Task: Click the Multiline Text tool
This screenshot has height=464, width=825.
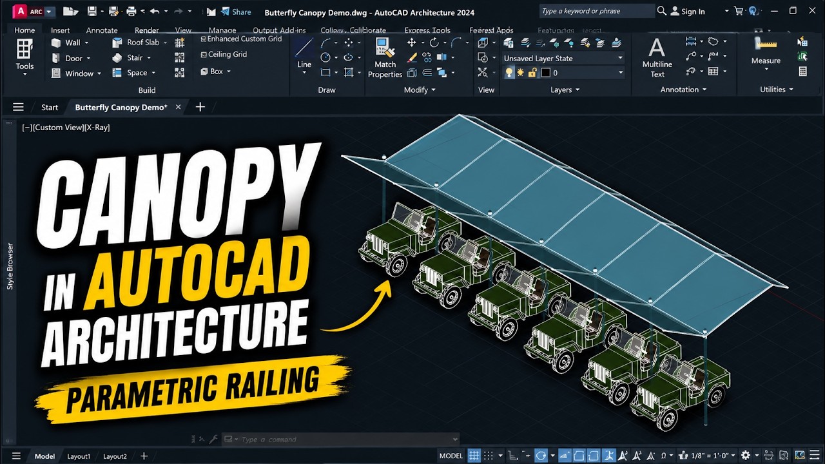Action: pyautogui.click(x=657, y=58)
